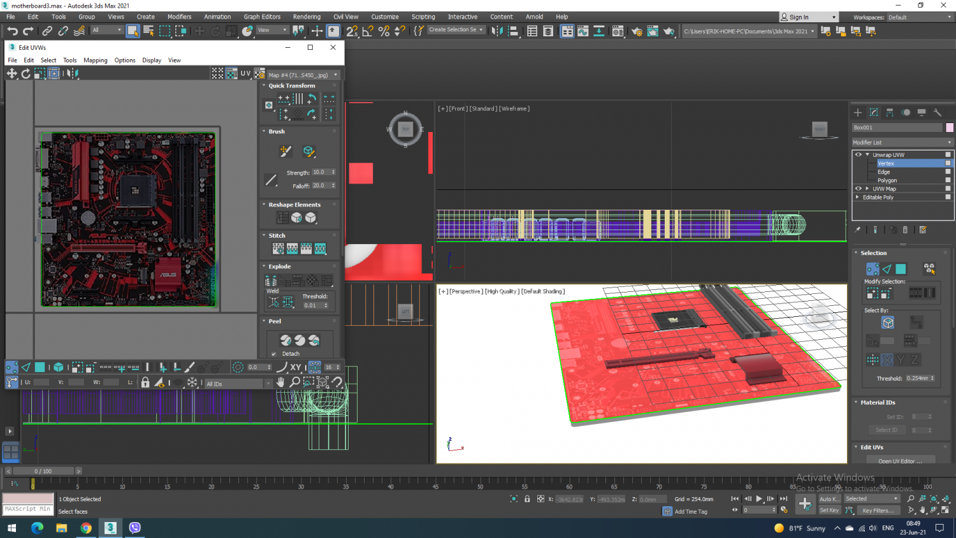Open Google Chrome from the Windows taskbar
Image resolution: width=956 pixels, height=538 pixels.
pos(85,528)
